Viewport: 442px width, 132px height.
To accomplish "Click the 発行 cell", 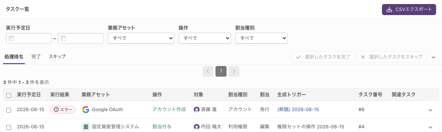I will pyautogui.click(x=265, y=110).
